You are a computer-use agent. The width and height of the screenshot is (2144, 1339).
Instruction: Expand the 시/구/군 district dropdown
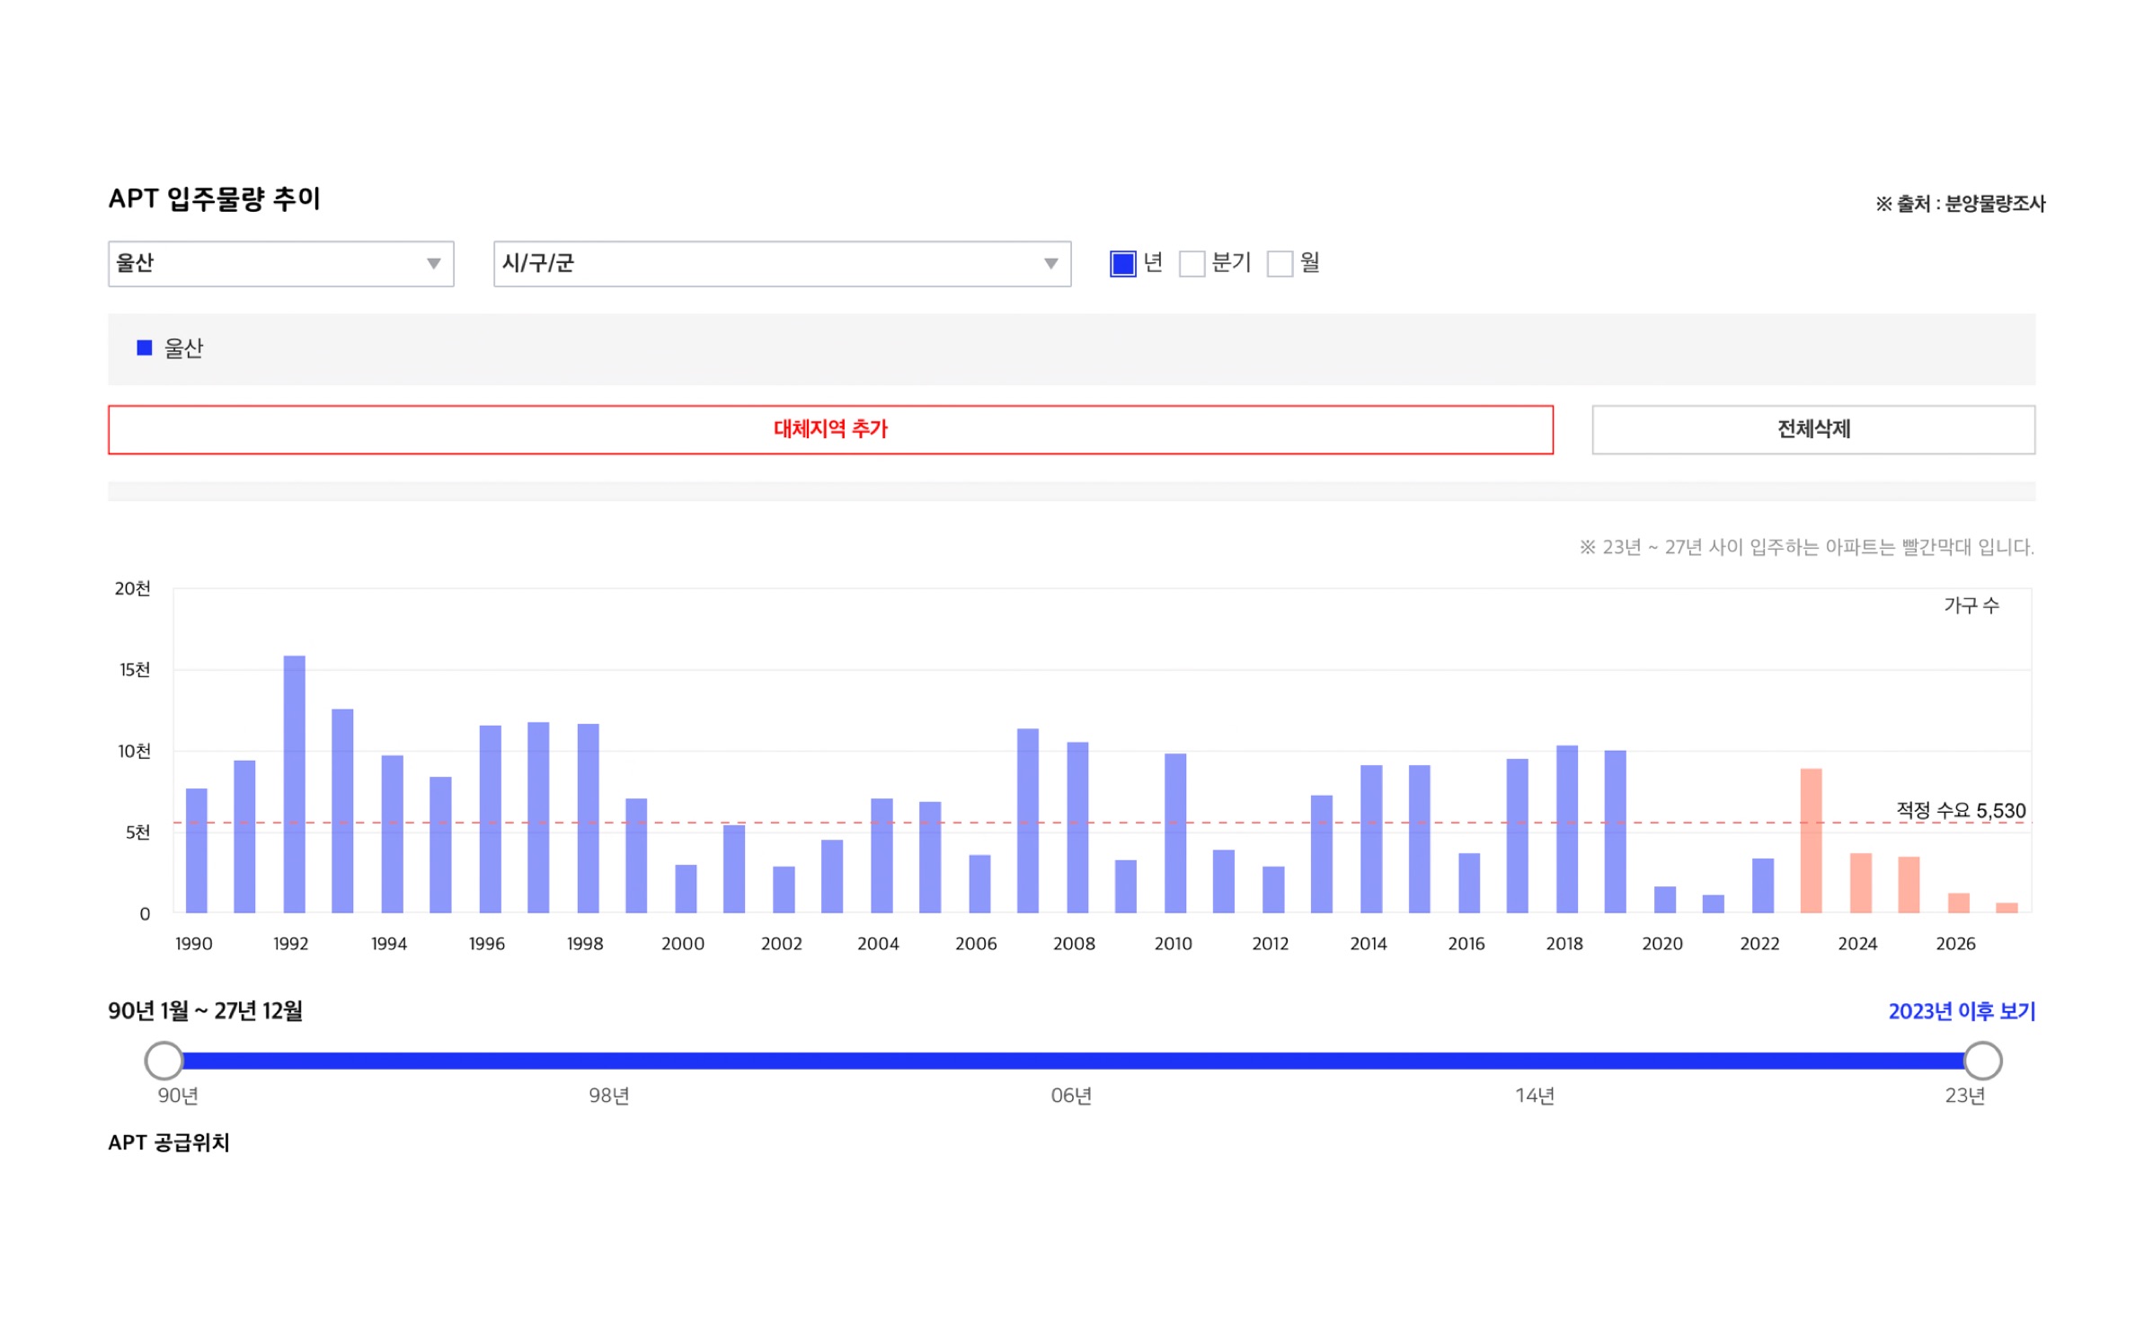(x=781, y=264)
